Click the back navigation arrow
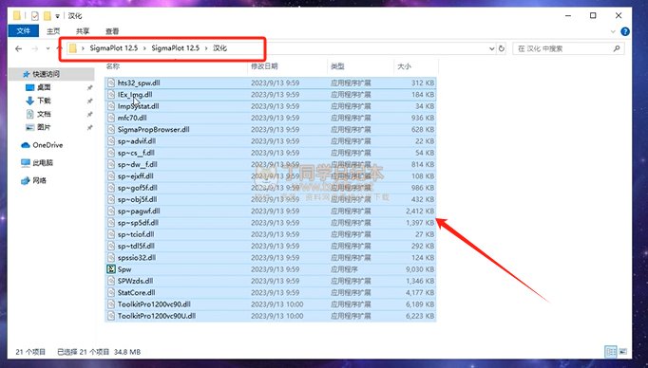The image size is (648, 368). click(x=19, y=48)
